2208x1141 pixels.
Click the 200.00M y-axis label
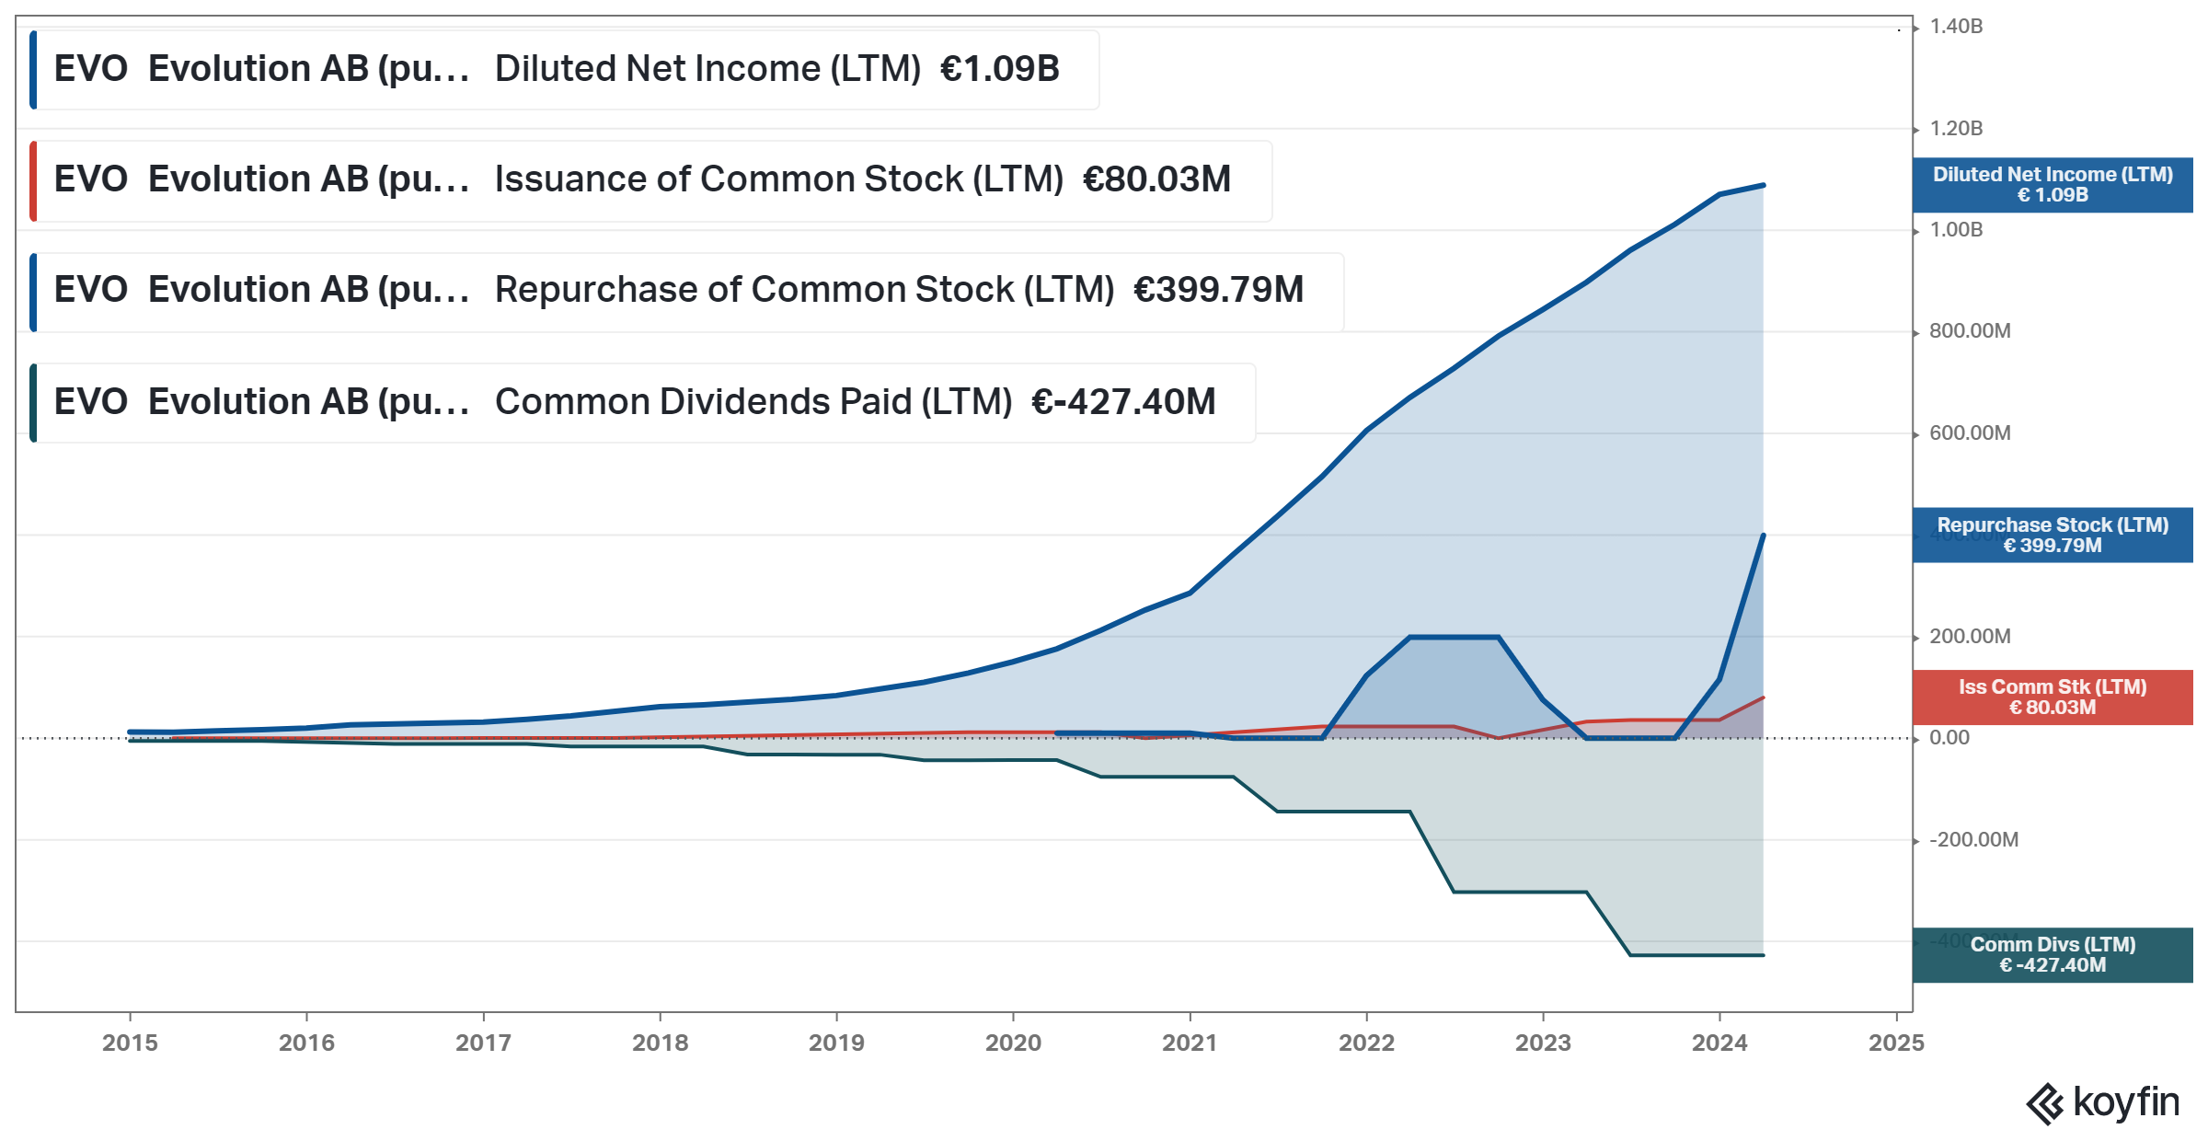[1970, 637]
